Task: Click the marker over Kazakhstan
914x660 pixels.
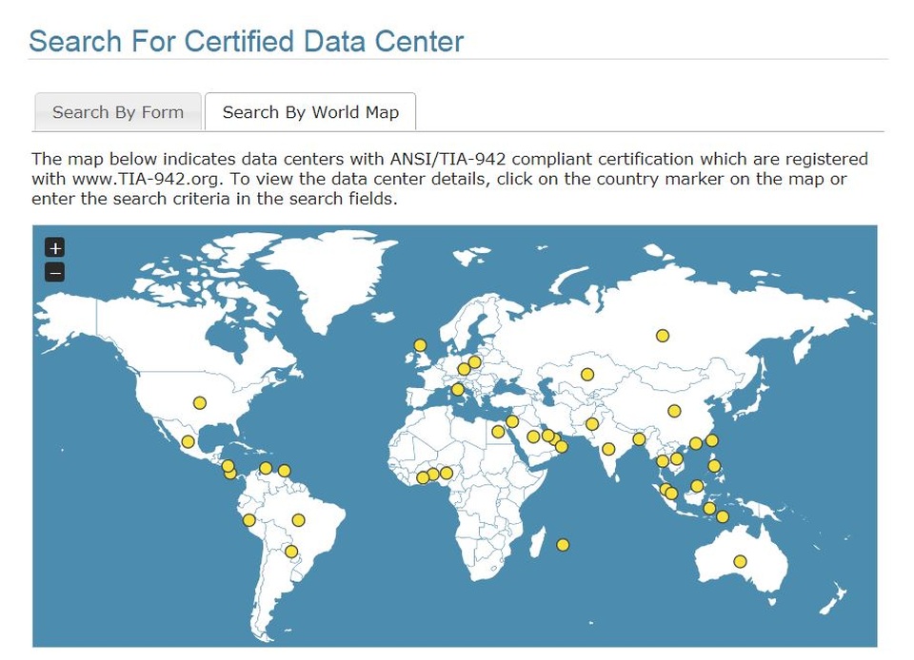Action: (587, 375)
